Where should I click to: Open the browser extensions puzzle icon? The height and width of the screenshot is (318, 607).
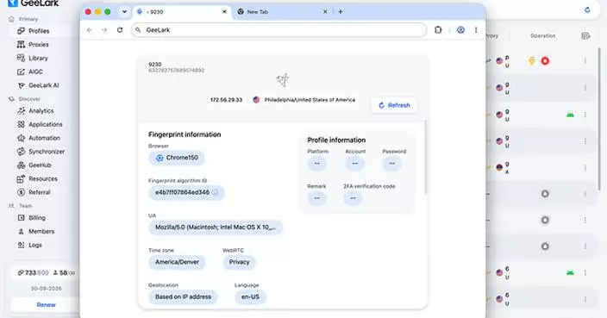click(438, 30)
